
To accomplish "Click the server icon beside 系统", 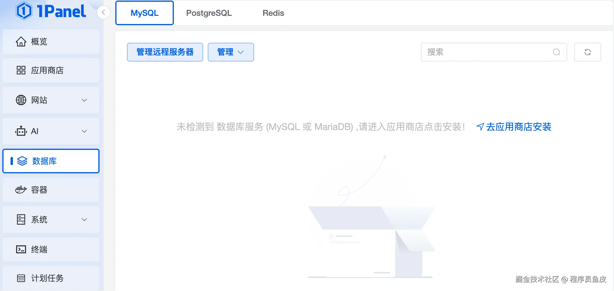I will tap(21, 220).
